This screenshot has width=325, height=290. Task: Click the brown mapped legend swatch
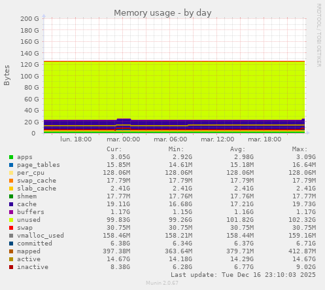click(x=11, y=251)
